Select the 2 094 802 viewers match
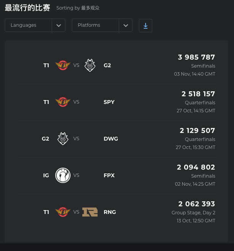The height and width of the screenshot is (251, 234). (116, 175)
